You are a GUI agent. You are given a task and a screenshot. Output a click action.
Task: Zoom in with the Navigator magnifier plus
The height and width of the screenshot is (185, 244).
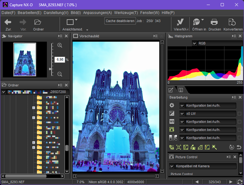(x=60, y=45)
